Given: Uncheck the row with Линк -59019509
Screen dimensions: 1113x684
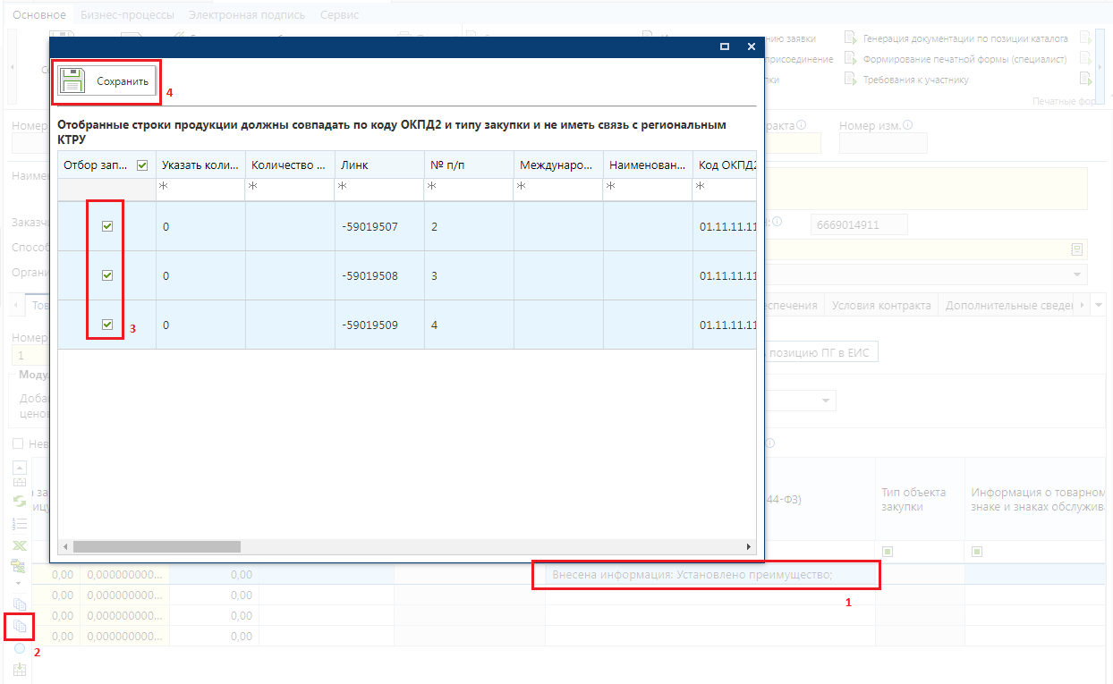Looking at the screenshot, I should point(107,325).
